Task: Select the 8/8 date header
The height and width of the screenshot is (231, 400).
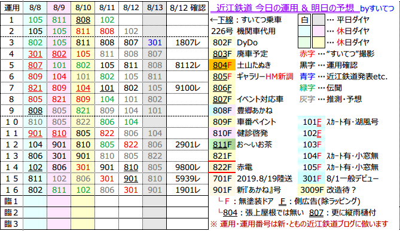Action: pos(35,8)
